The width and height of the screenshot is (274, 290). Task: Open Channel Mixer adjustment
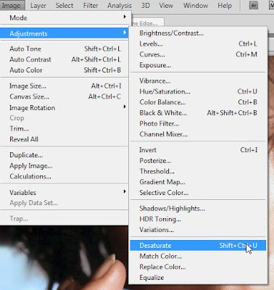(x=198, y=134)
